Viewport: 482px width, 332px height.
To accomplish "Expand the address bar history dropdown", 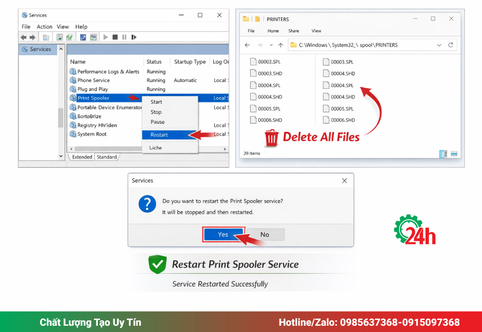I will [439, 45].
